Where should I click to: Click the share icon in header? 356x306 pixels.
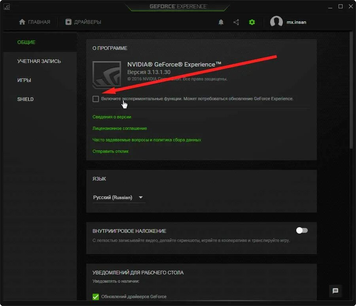coord(236,22)
